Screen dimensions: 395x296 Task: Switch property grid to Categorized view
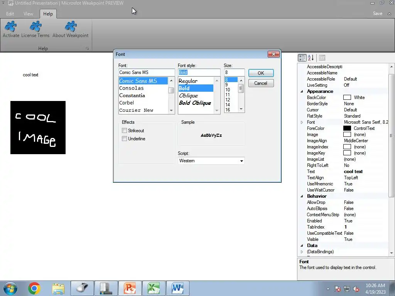click(x=302, y=58)
